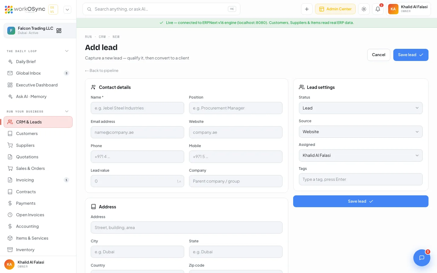Click the workOSync logo
This screenshot has height=273, width=437.
click(x=25, y=9)
